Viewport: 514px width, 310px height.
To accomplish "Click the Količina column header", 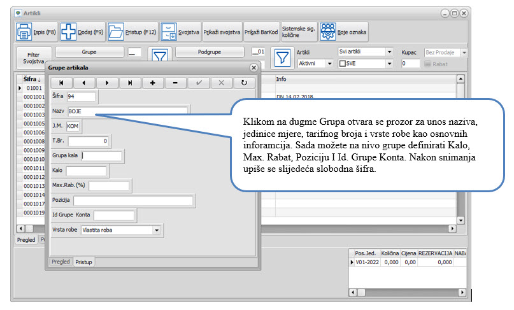I will click(x=390, y=253).
